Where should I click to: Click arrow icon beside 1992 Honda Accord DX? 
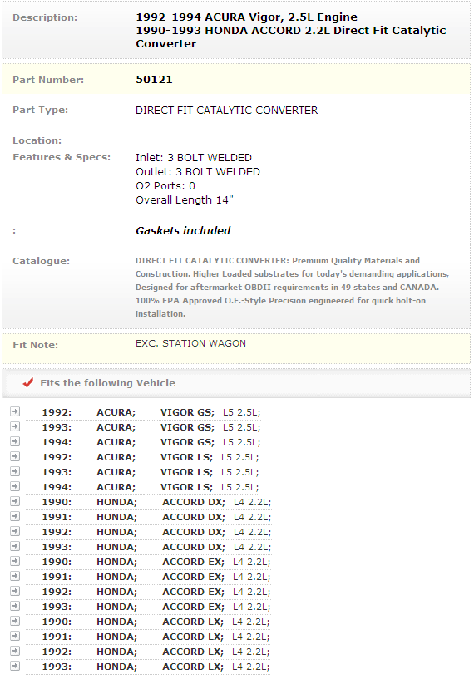point(15,531)
